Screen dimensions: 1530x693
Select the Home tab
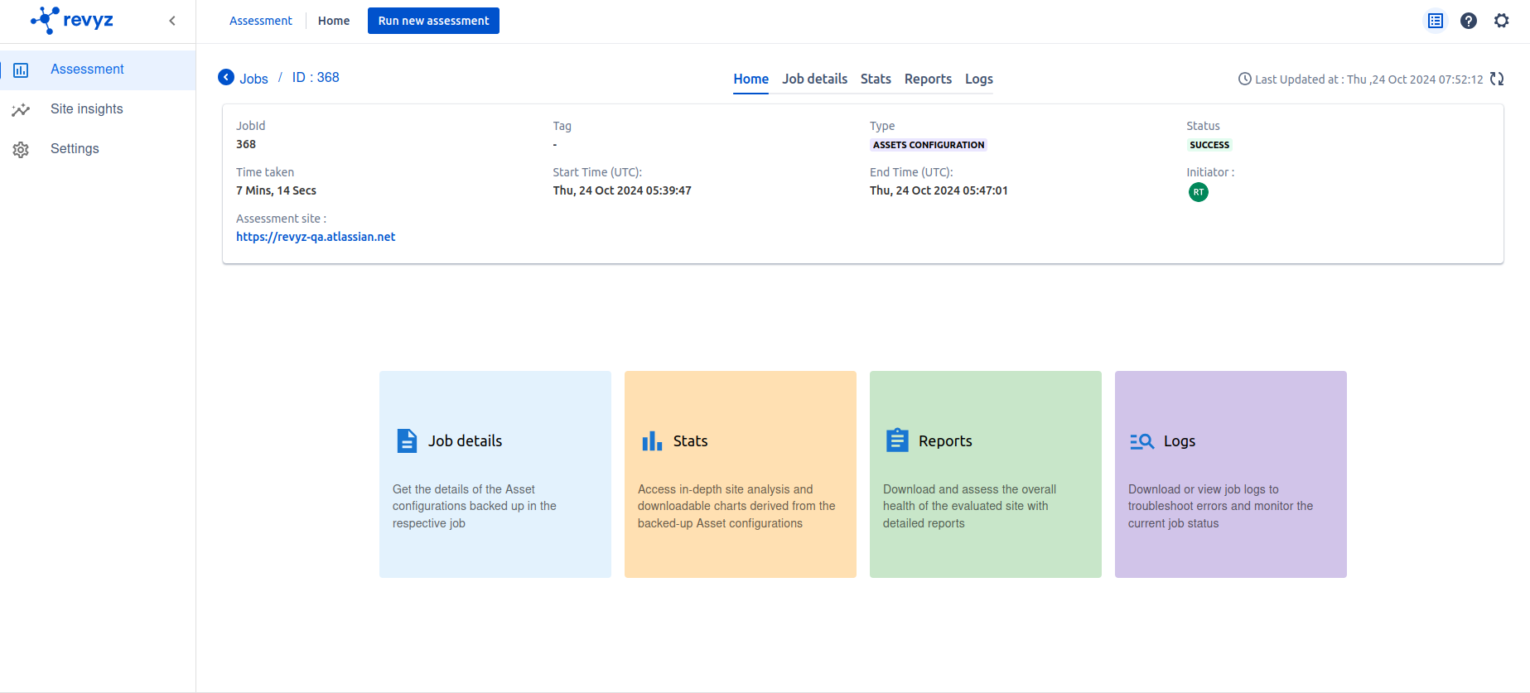751,79
